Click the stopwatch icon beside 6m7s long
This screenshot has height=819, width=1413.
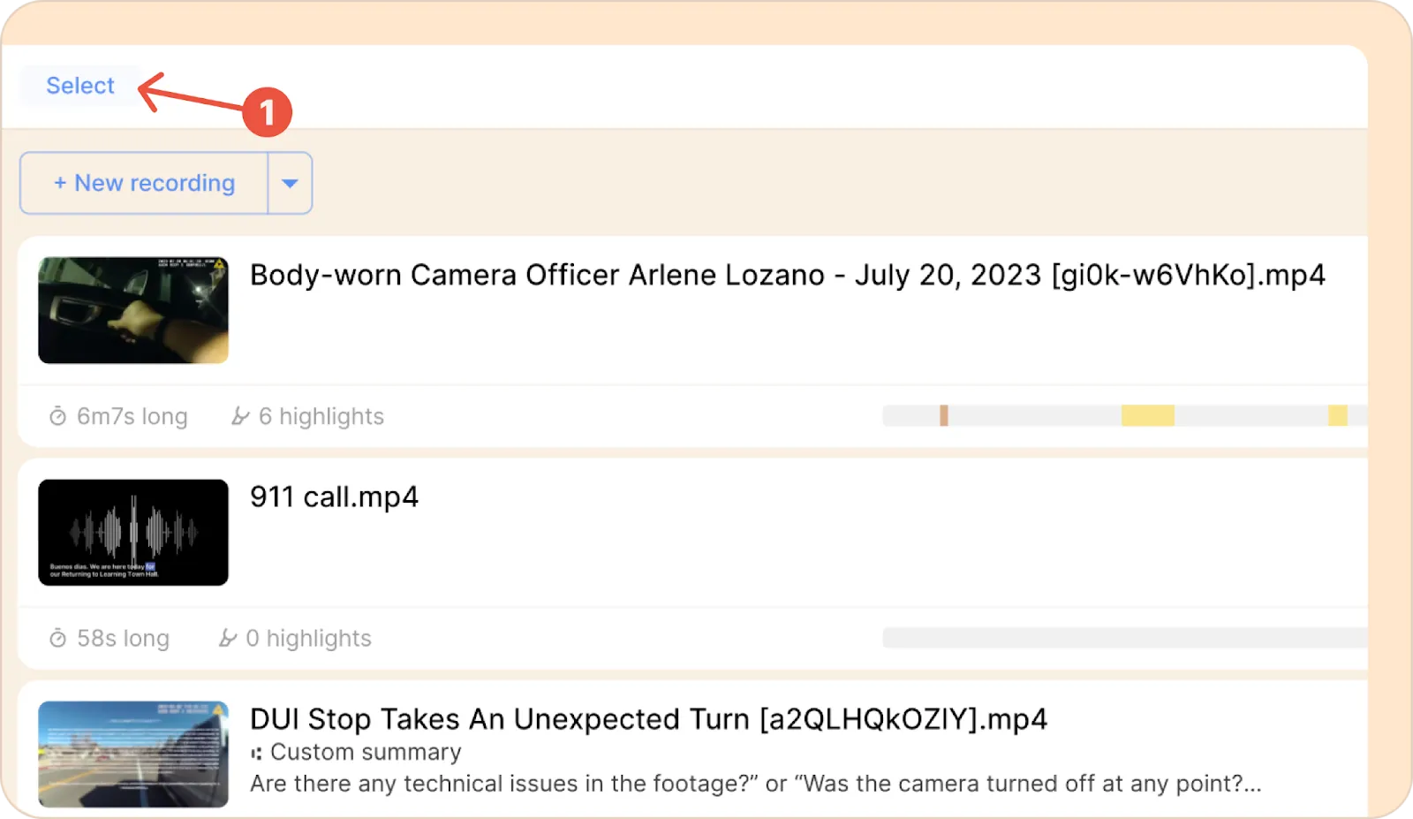(57, 416)
